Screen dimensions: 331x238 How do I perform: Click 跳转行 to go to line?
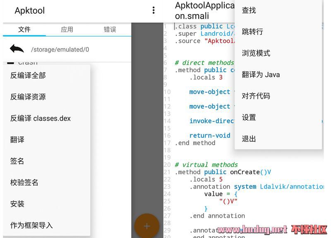252,32
